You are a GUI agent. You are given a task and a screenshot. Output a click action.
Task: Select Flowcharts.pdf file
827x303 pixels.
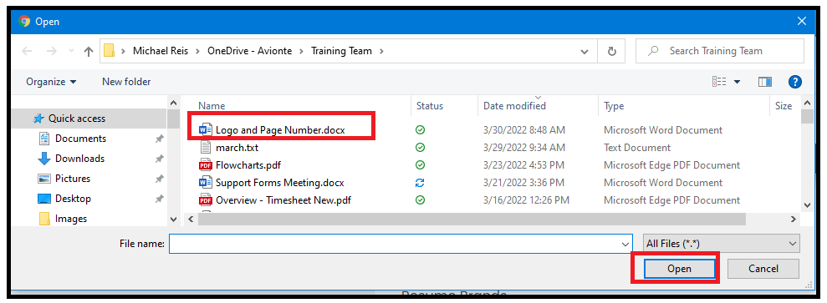(248, 165)
